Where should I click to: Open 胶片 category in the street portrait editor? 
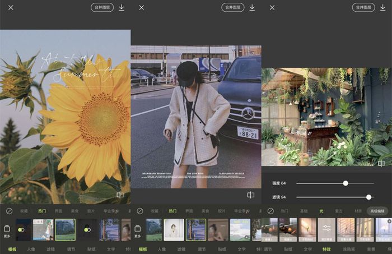pos(222,211)
